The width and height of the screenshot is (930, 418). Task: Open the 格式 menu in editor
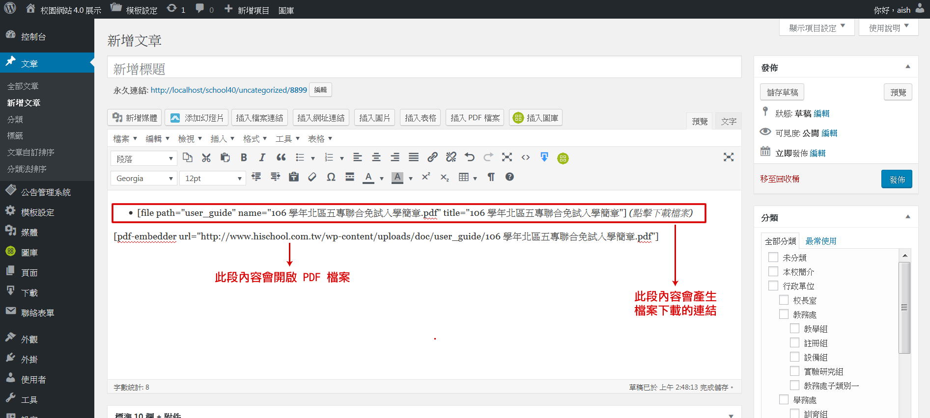click(x=255, y=139)
